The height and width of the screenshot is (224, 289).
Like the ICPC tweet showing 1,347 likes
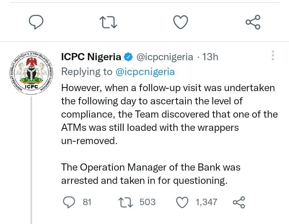click(x=183, y=202)
